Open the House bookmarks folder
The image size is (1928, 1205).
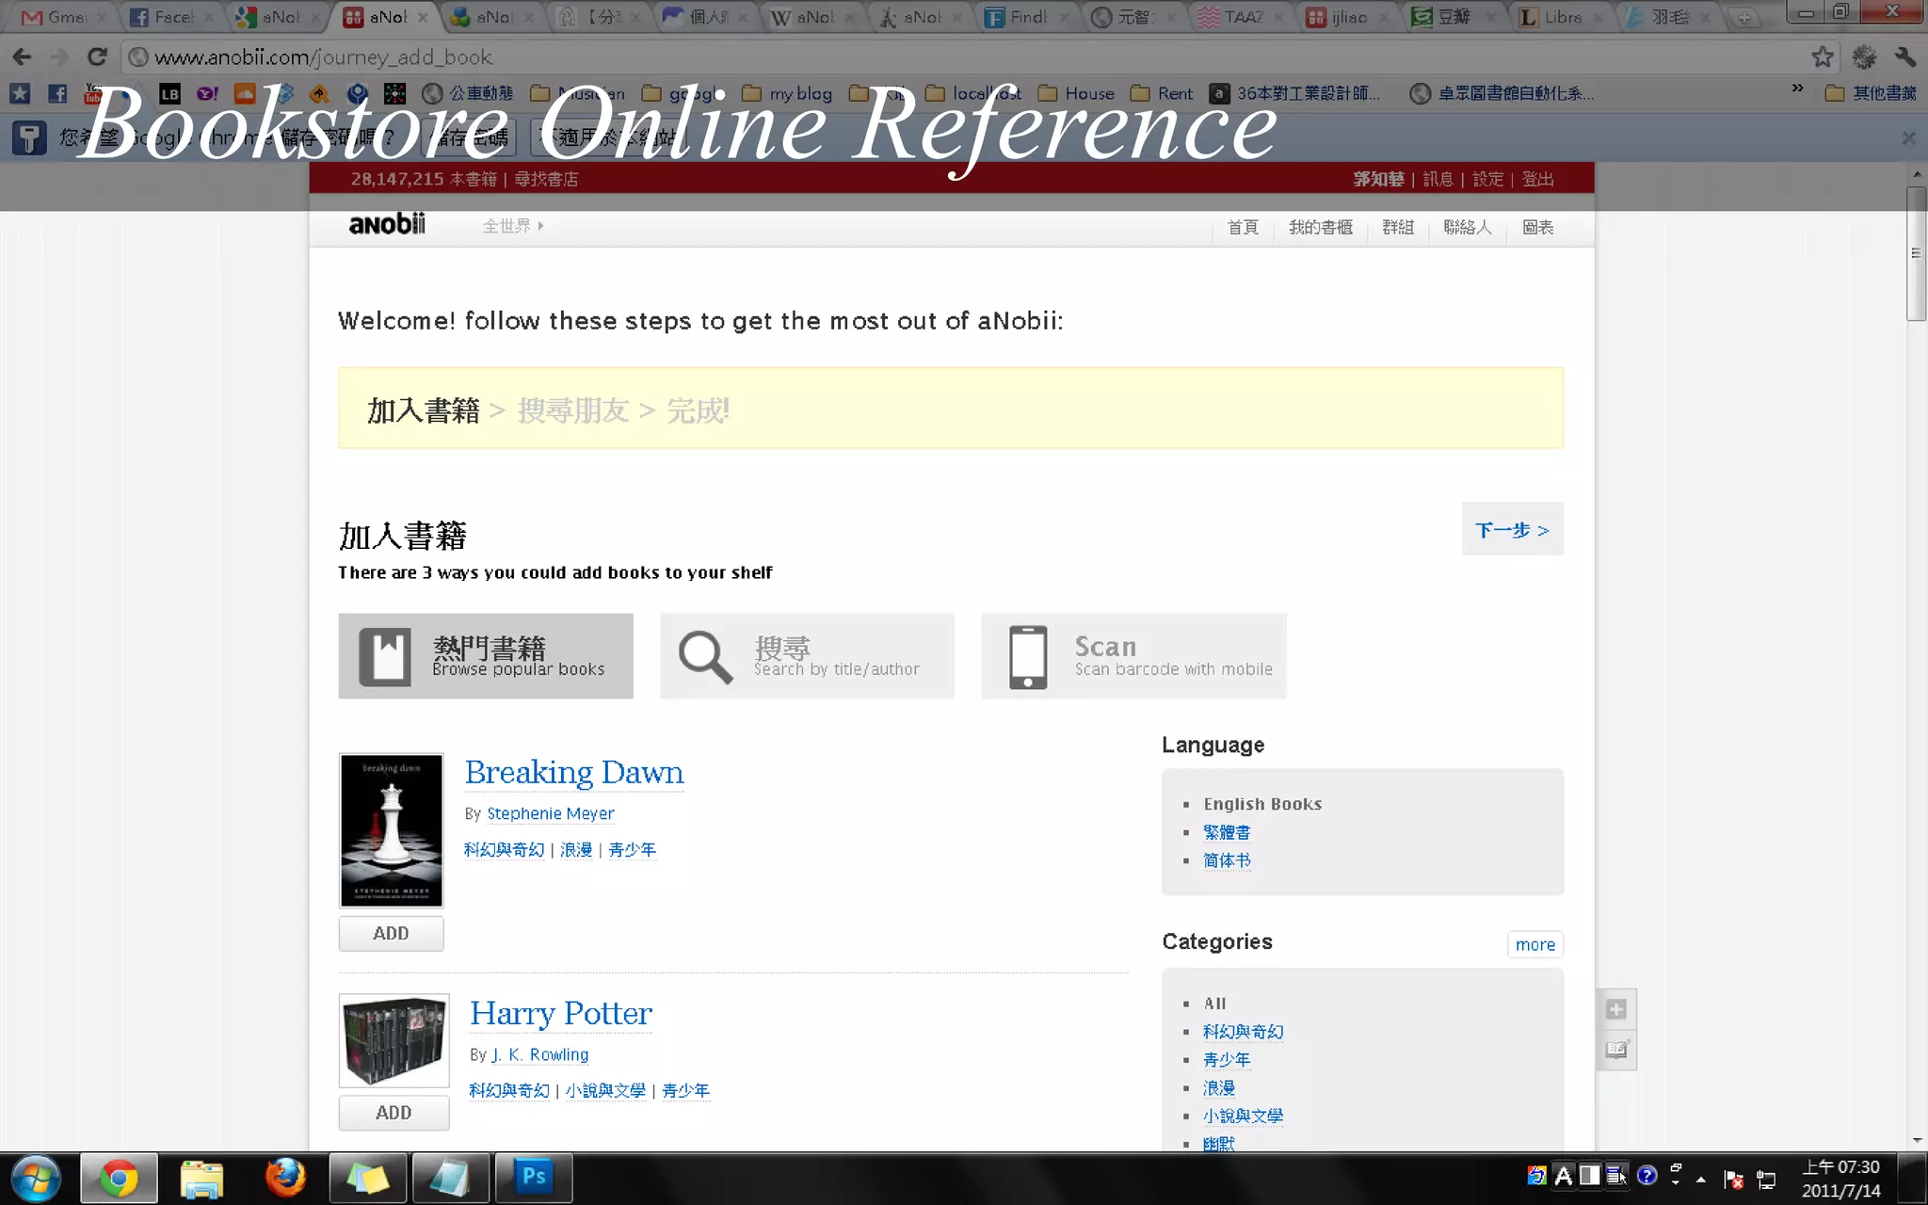click(1076, 93)
